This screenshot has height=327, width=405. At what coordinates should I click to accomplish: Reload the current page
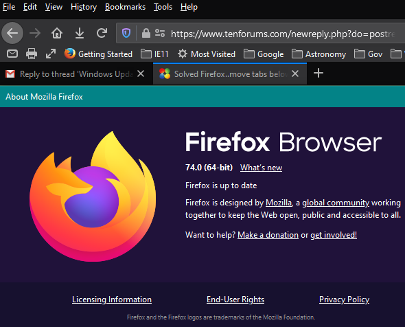[102, 33]
